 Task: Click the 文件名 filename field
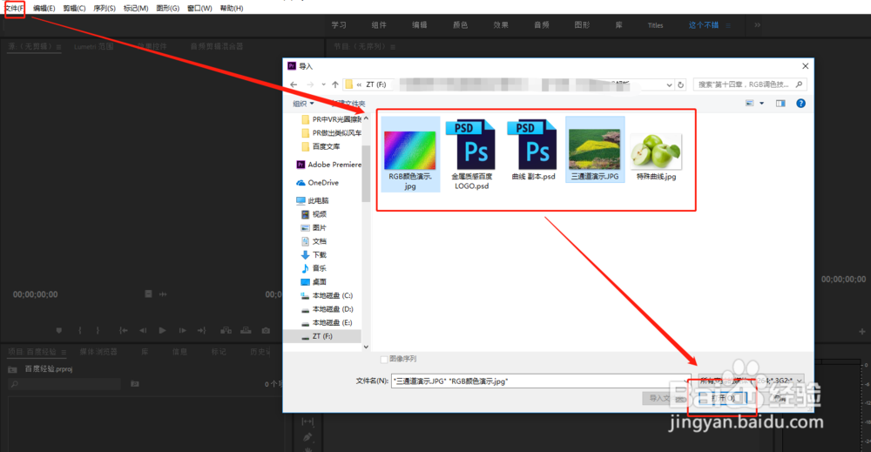(x=540, y=381)
